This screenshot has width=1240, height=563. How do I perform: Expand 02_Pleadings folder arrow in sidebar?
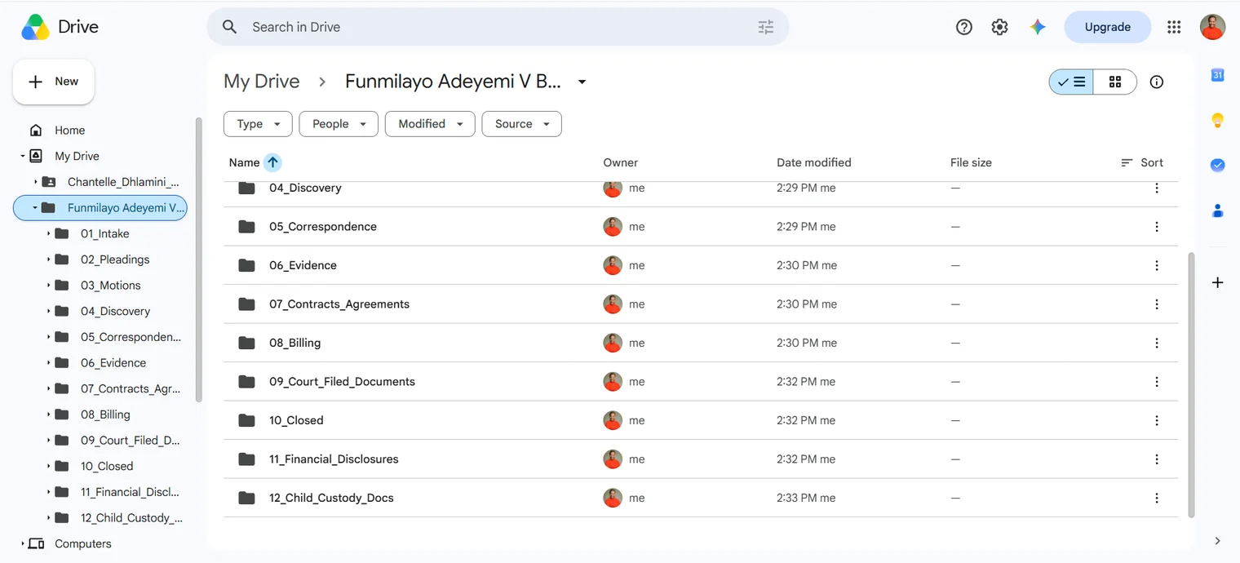click(49, 259)
